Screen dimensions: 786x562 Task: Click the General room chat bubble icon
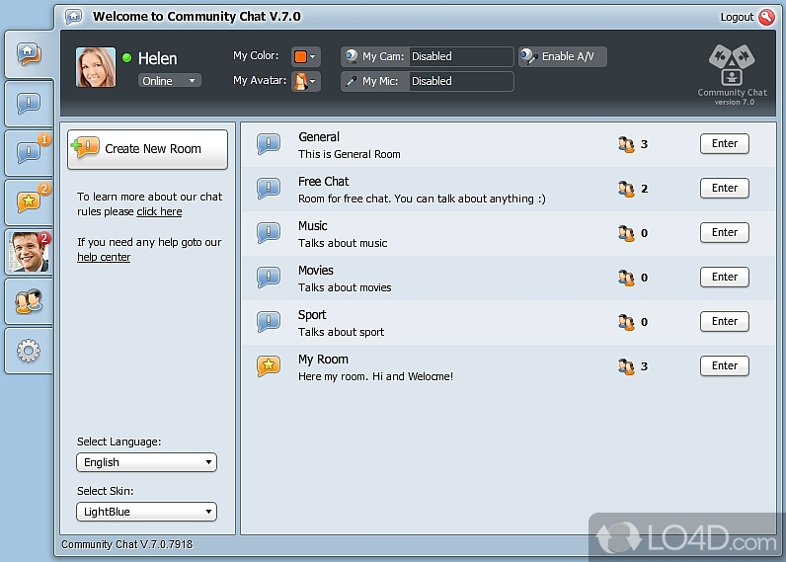tap(269, 144)
